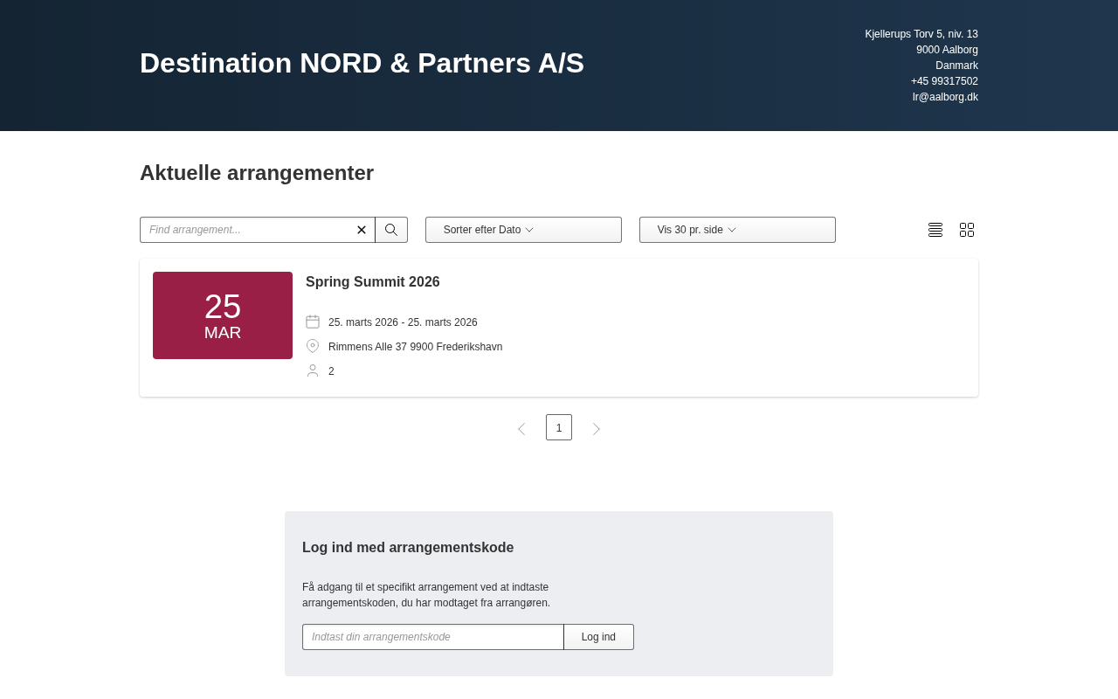Click the Aktuelle arrangementer heading
This screenshot has width=1118, height=699.
[x=257, y=173]
